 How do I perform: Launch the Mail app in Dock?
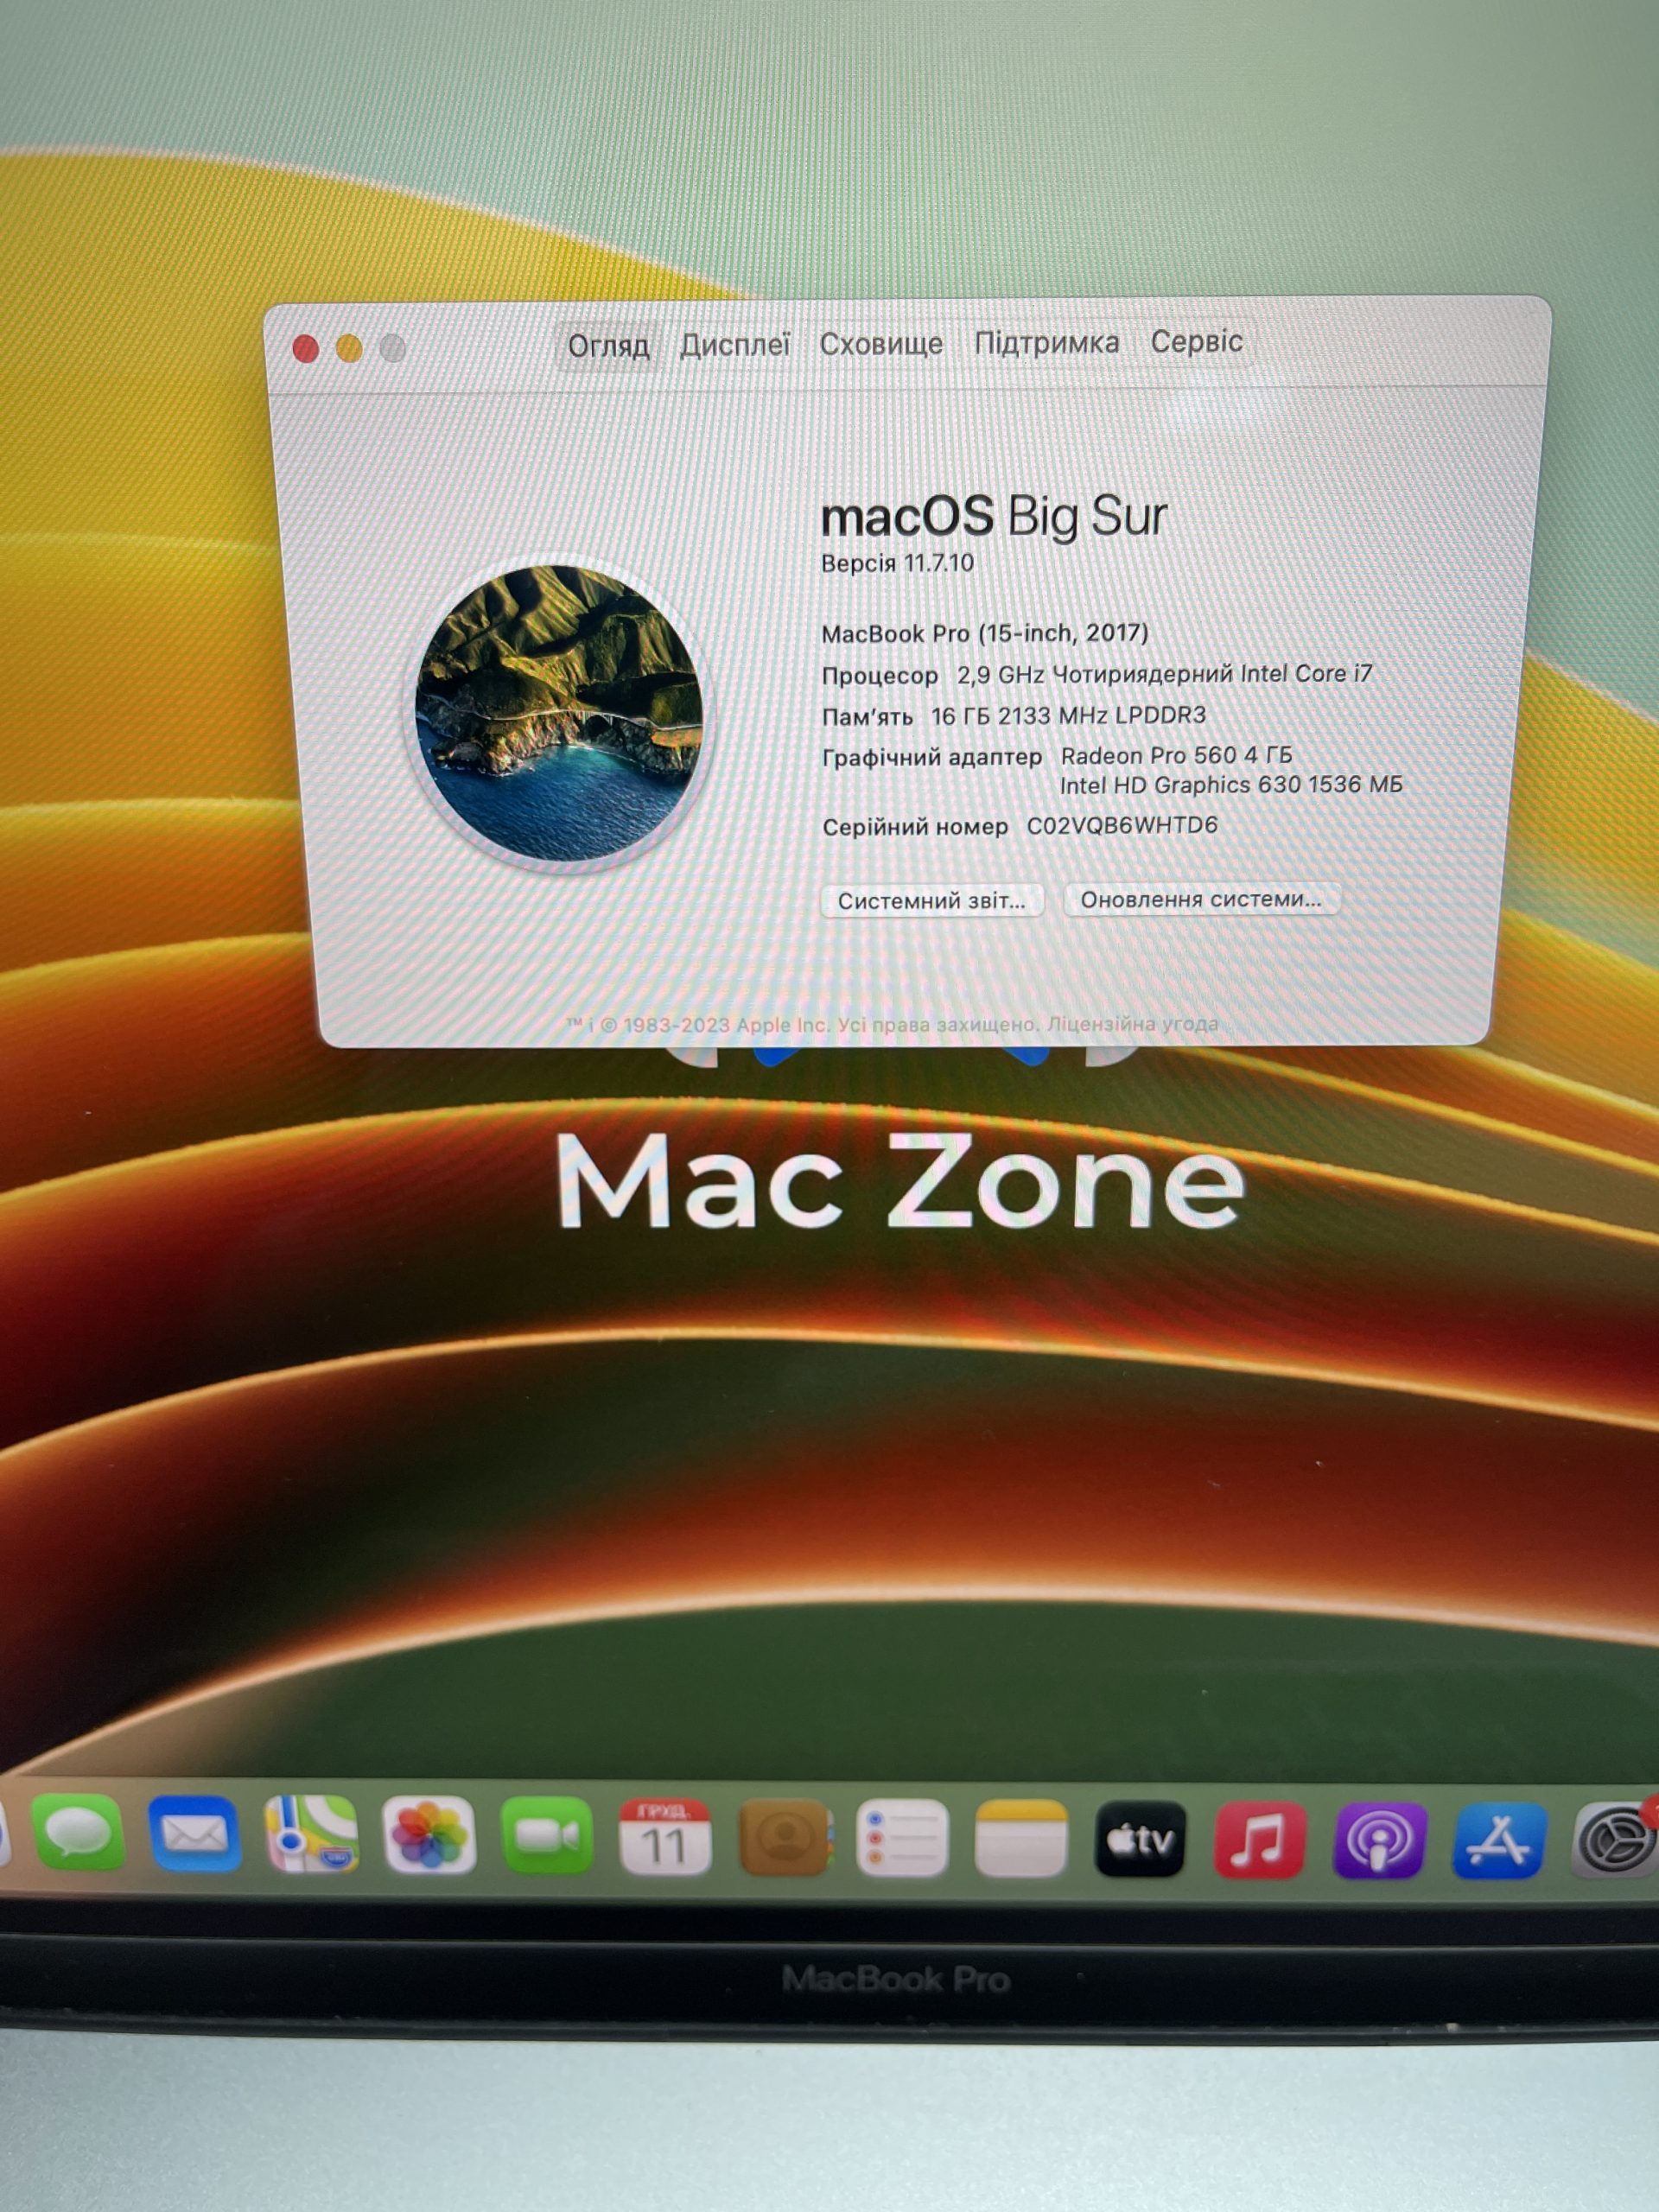click(x=194, y=1834)
